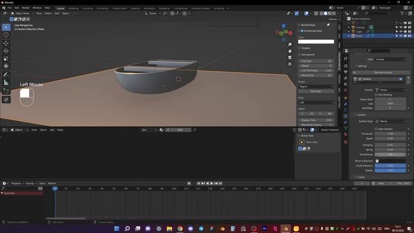Click the pan hand viewport icon
This screenshot has height=233, width=414.
point(290,50)
